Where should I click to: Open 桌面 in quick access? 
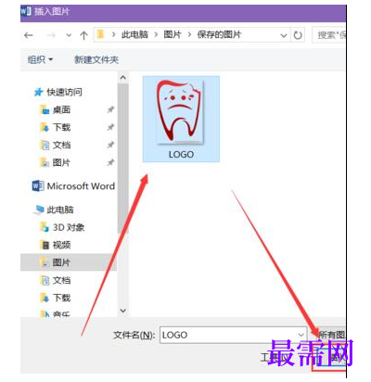pos(61,109)
